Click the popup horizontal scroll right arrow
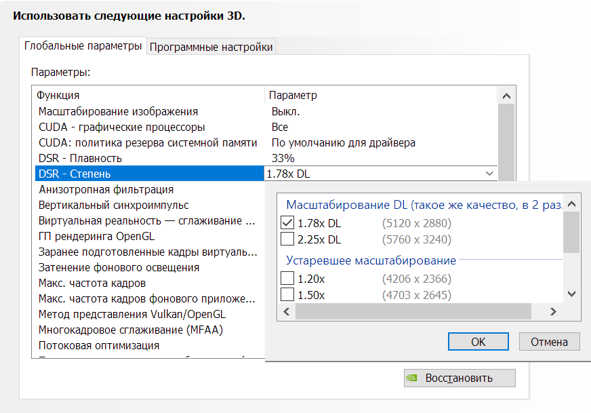The image size is (591, 413). click(553, 311)
